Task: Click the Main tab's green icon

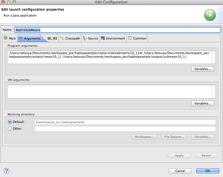Action: click(x=6, y=38)
